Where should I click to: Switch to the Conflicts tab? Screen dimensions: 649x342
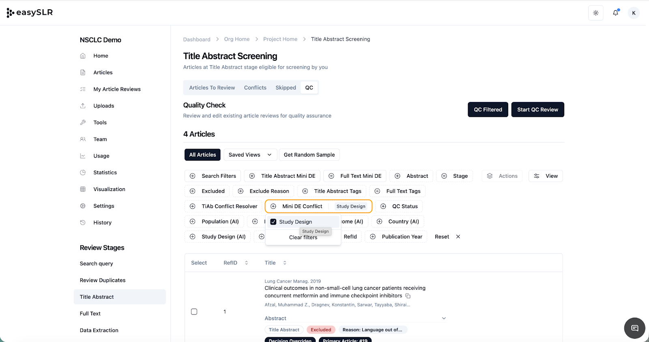255,88
